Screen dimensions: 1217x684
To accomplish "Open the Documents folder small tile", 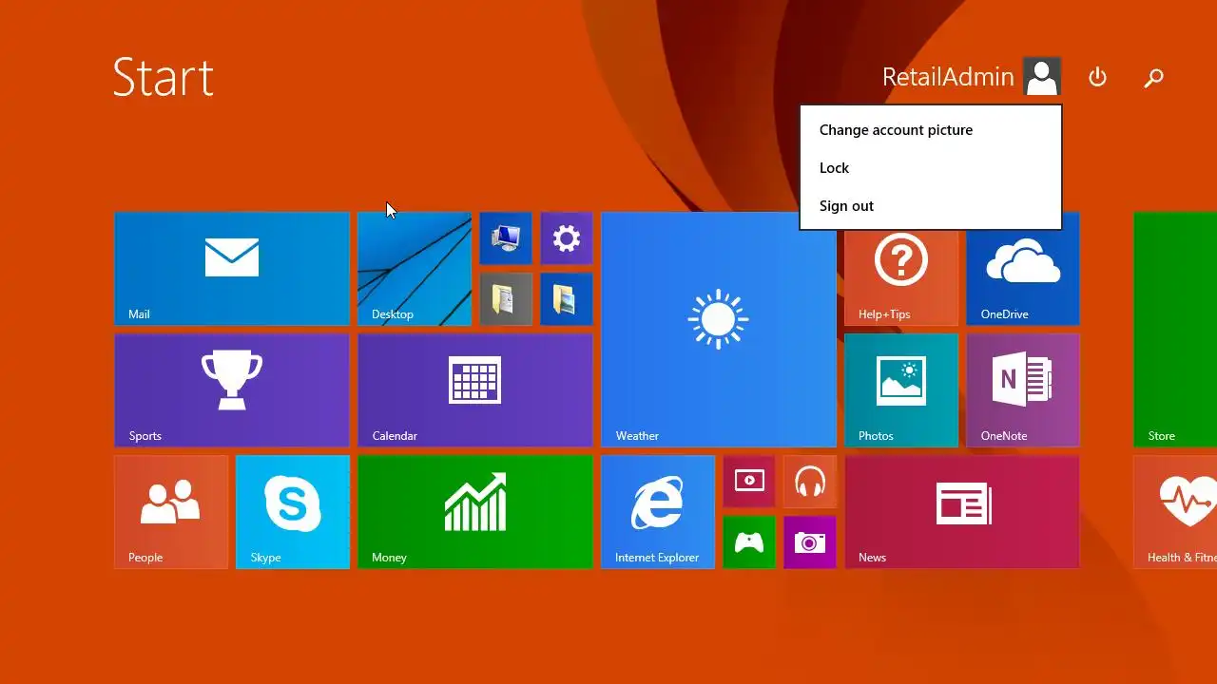I will 506,299.
